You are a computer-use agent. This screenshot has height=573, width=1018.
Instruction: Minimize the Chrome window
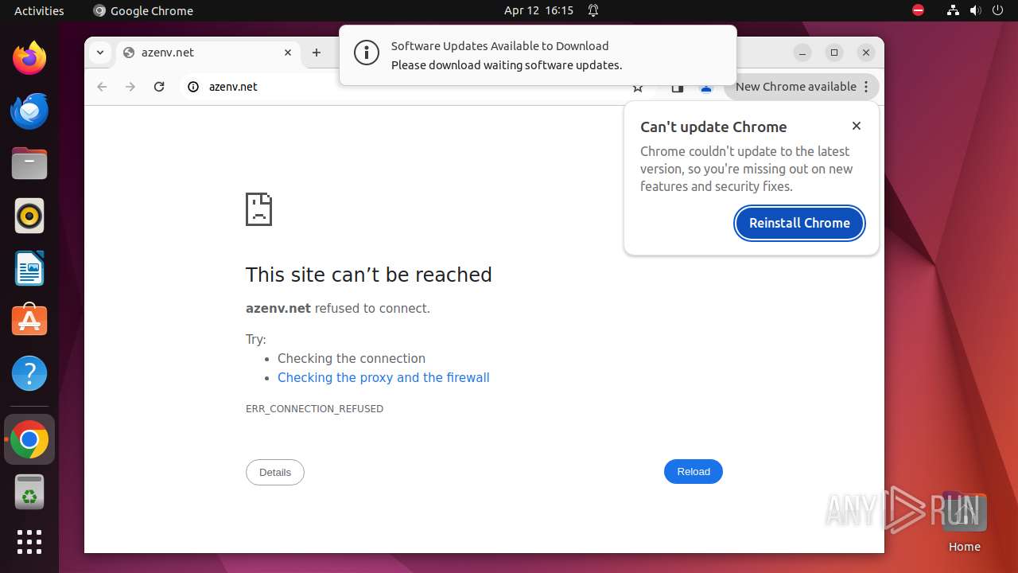coord(802,53)
